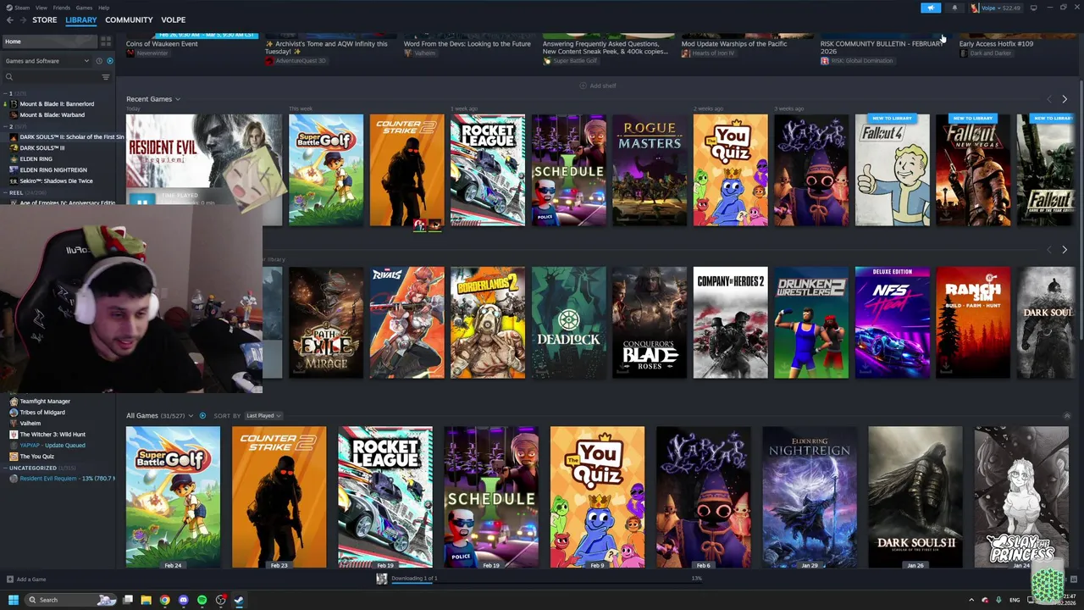Click the Add a Game plus icon
The height and width of the screenshot is (610, 1084).
[10, 579]
